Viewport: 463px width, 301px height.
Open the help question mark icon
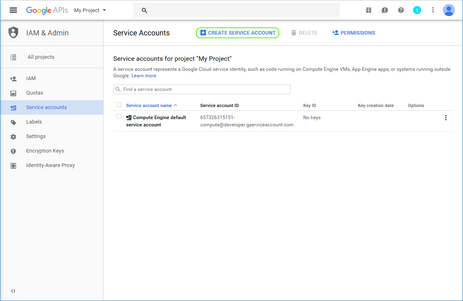tap(401, 10)
